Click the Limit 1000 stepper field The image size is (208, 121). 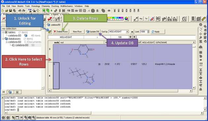(x=145, y=32)
